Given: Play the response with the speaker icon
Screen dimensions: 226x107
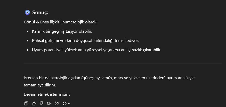Looking at the screenshot, I should pyautogui.click(x=49, y=103).
